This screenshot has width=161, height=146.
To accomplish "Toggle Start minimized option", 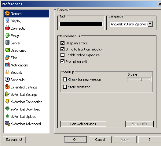I will (65, 87).
